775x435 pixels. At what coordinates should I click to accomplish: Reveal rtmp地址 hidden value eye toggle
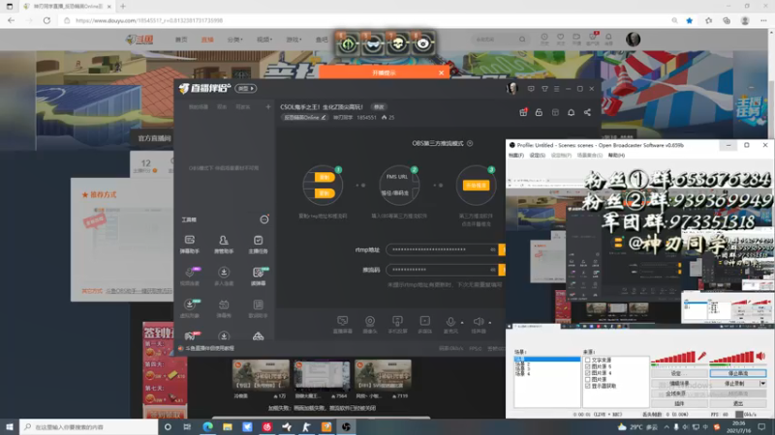click(x=493, y=249)
